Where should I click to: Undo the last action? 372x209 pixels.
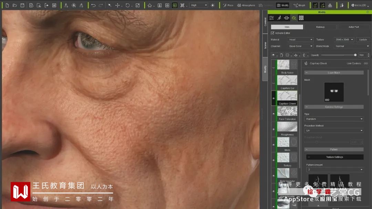click(93, 5)
